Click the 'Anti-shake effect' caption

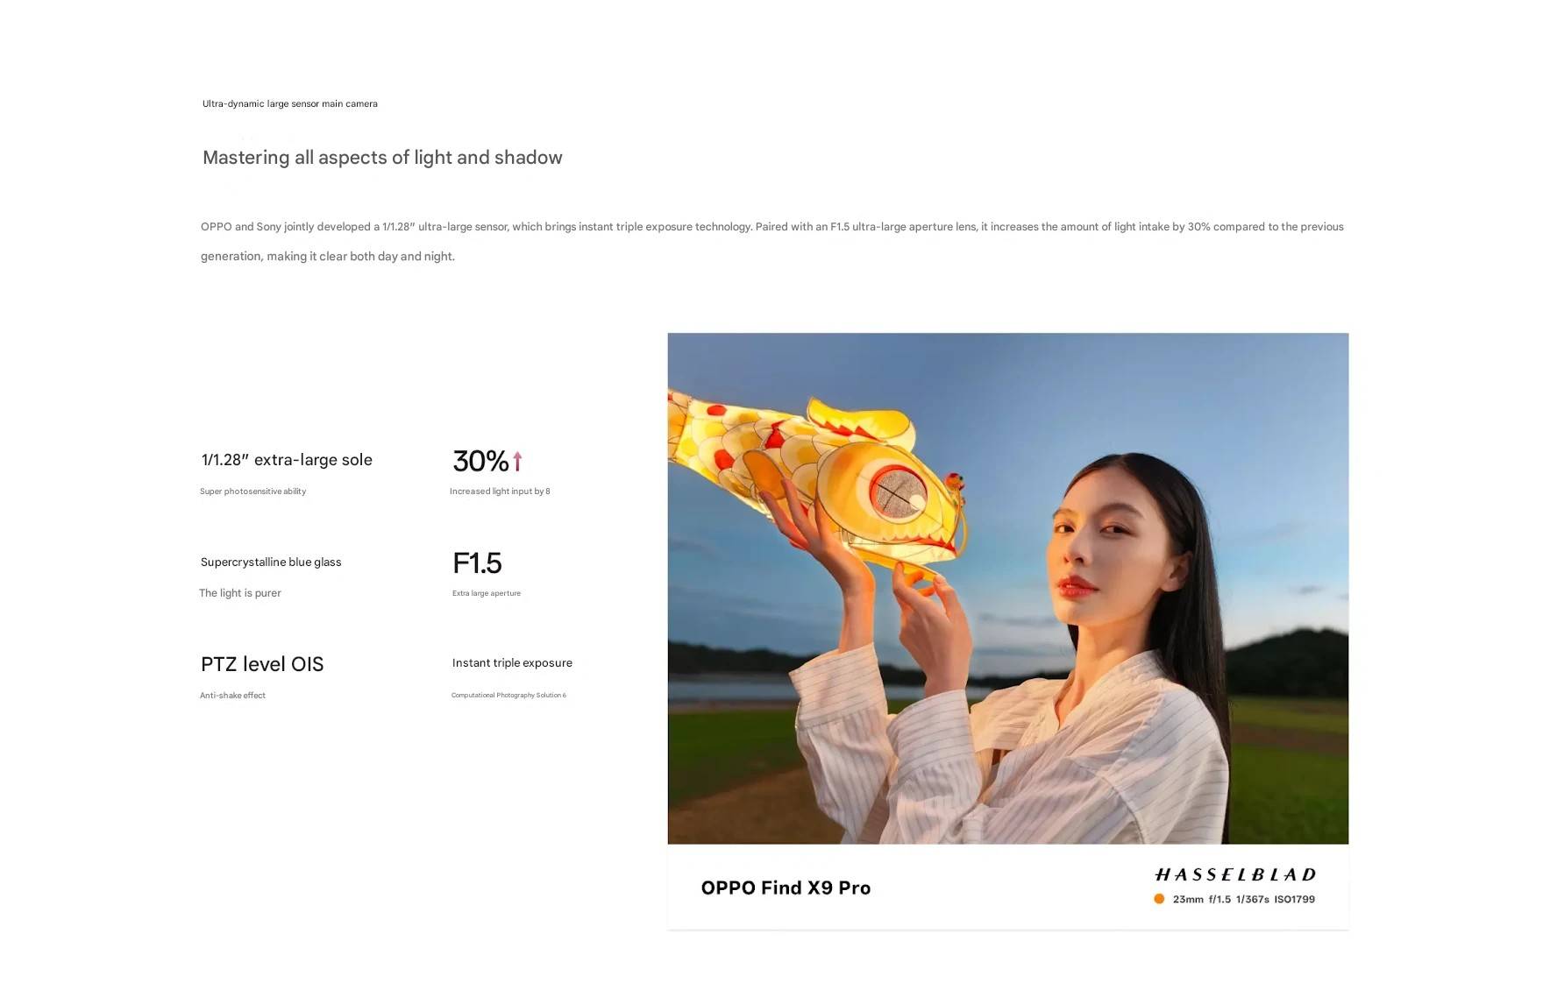232,696
